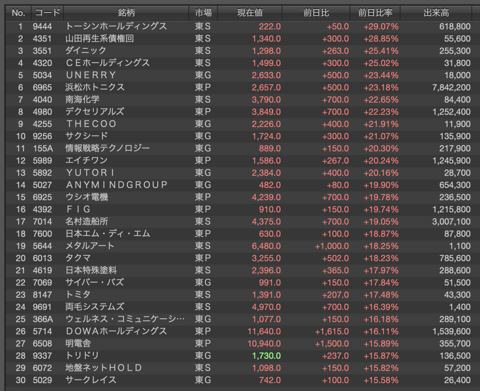Select ＹＵＴＯＲＩ stock name
The image size is (480, 391).
tap(91, 173)
